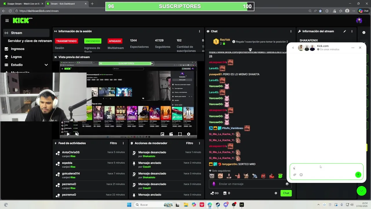371x209 pixels.
Task: Minimize support widget with green chevron button
Action: coord(361,191)
